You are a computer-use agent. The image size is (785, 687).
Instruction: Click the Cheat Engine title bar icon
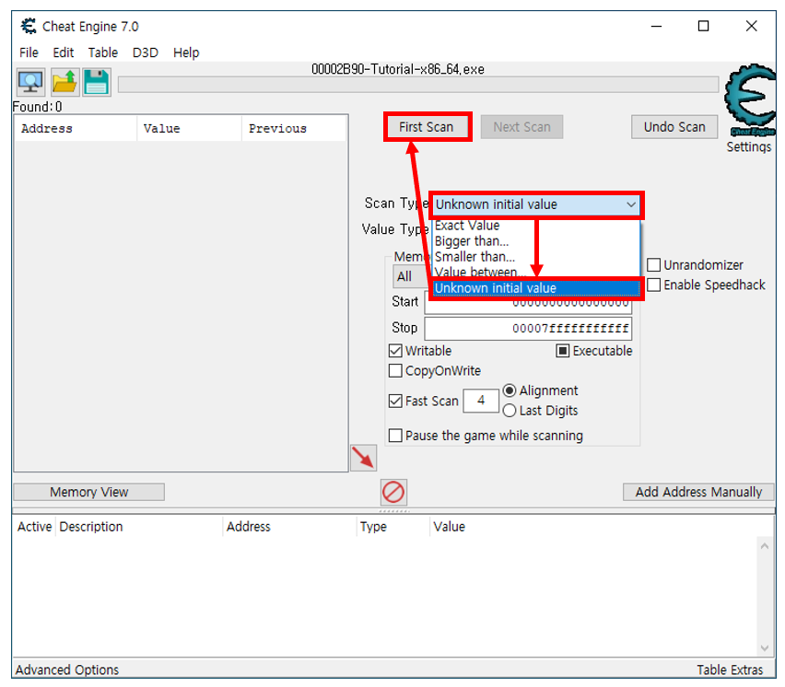29,26
